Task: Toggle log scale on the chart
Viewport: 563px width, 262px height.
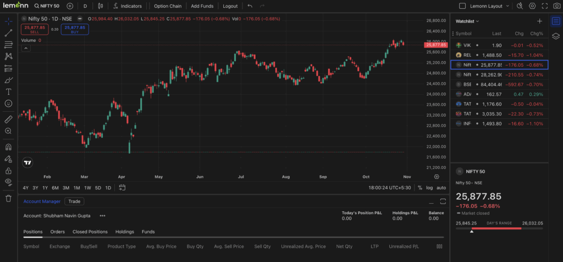Action: [x=429, y=188]
